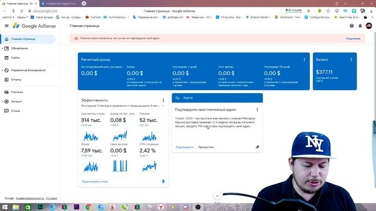The image size is (376, 211).
Task: Open YouTube bookmark
Action: point(93,17)
